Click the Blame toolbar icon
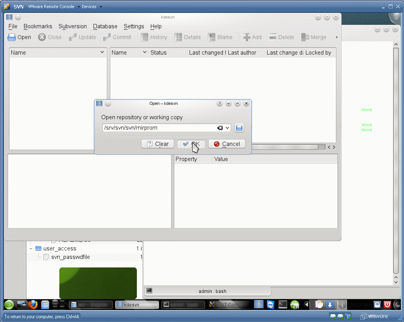This screenshot has height=322, width=404. pos(212,37)
